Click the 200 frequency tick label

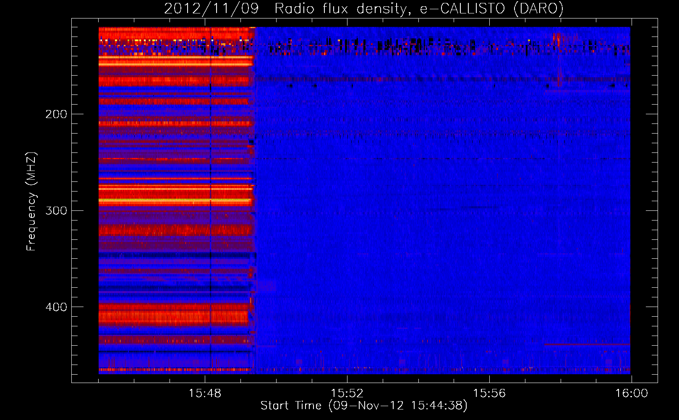[x=56, y=114]
